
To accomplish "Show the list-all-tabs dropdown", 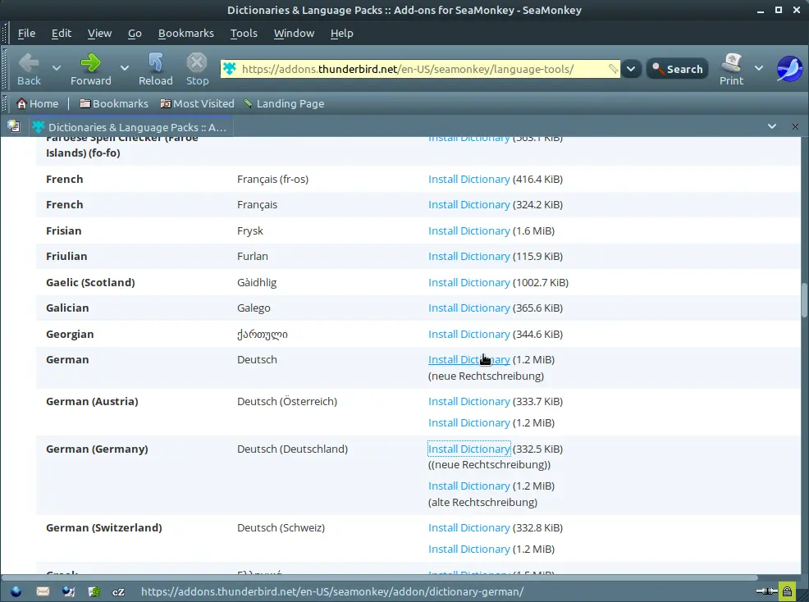I will pos(771,126).
